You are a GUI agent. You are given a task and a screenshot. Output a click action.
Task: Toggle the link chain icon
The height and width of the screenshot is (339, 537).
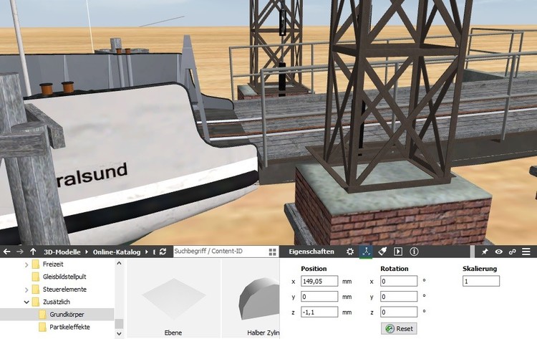[x=512, y=252]
